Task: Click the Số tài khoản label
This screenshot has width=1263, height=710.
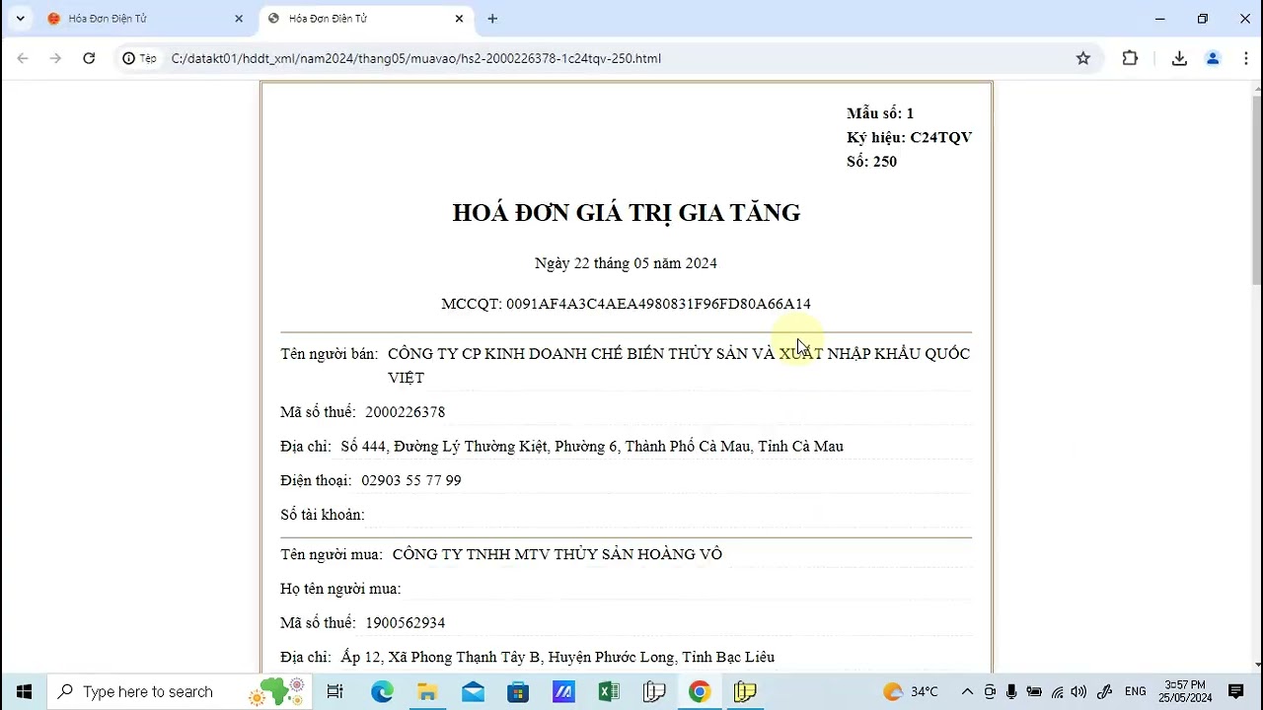Action: click(x=322, y=515)
